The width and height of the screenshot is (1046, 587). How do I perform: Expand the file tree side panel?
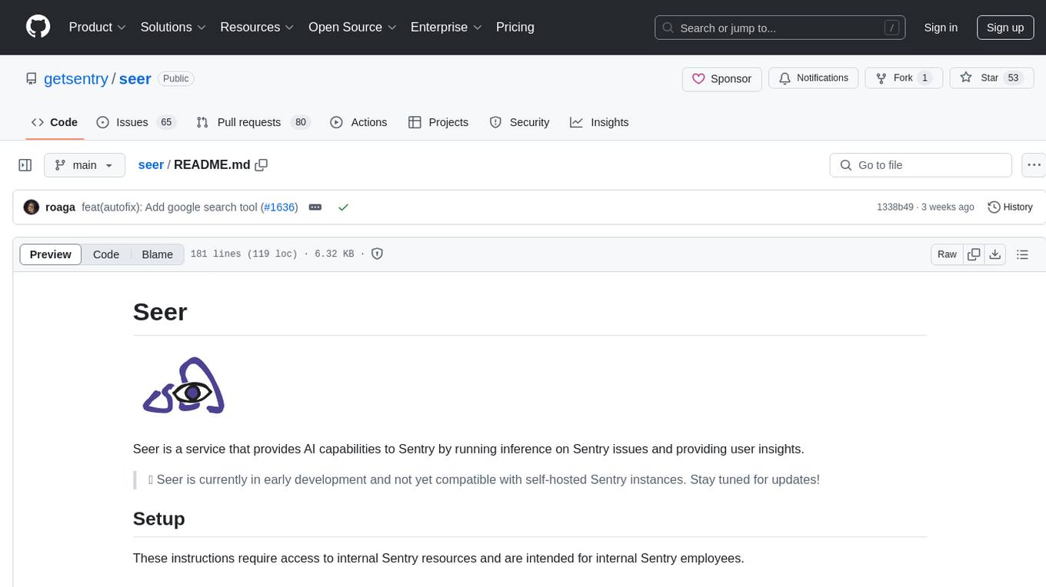pyautogui.click(x=25, y=165)
